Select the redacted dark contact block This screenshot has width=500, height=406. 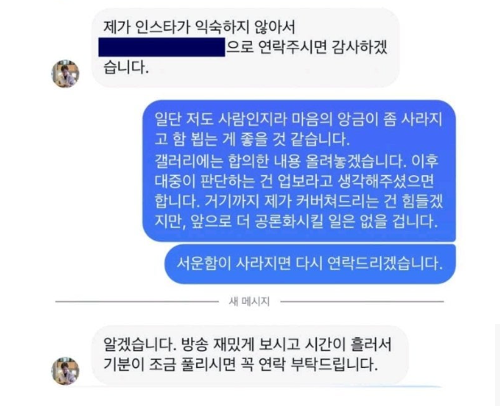click(162, 47)
